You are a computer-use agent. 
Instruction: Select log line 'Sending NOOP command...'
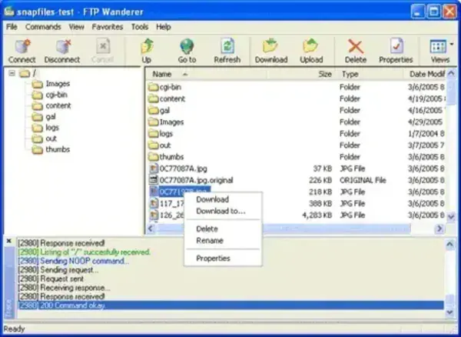pos(74,261)
